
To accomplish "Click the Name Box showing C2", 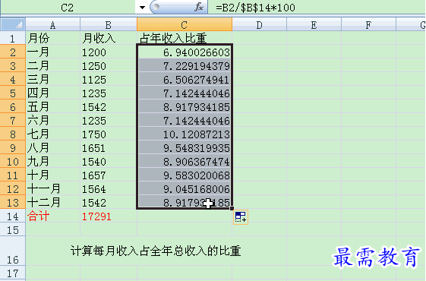I will [x=68, y=8].
